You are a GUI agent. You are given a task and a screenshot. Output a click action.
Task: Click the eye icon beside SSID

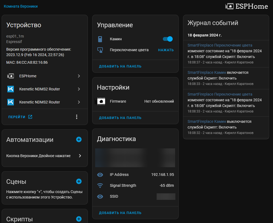(100, 197)
